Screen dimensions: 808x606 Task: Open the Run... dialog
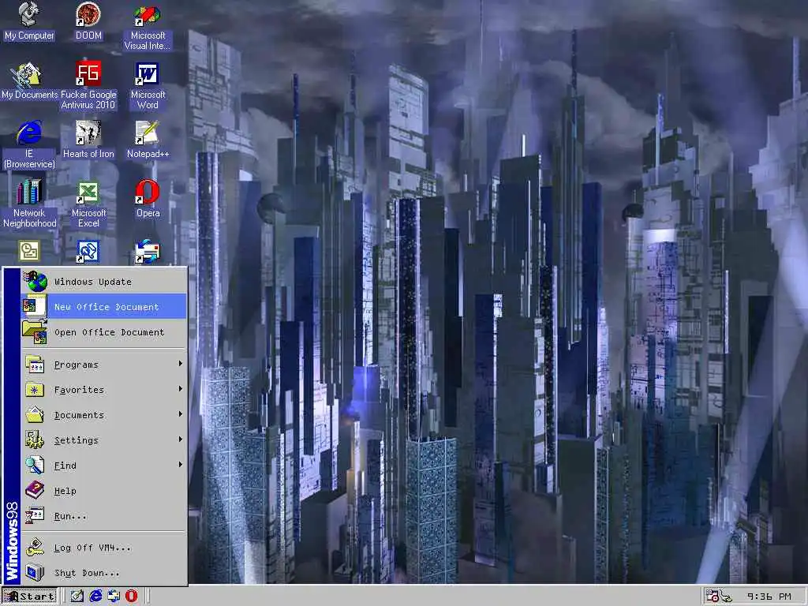(103, 516)
